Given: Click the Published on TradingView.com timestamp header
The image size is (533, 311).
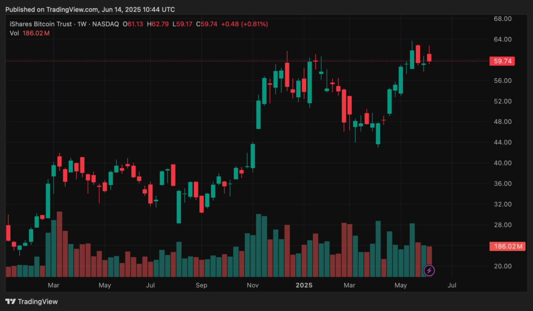Looking at the screenshot, I should pos(90,9).
